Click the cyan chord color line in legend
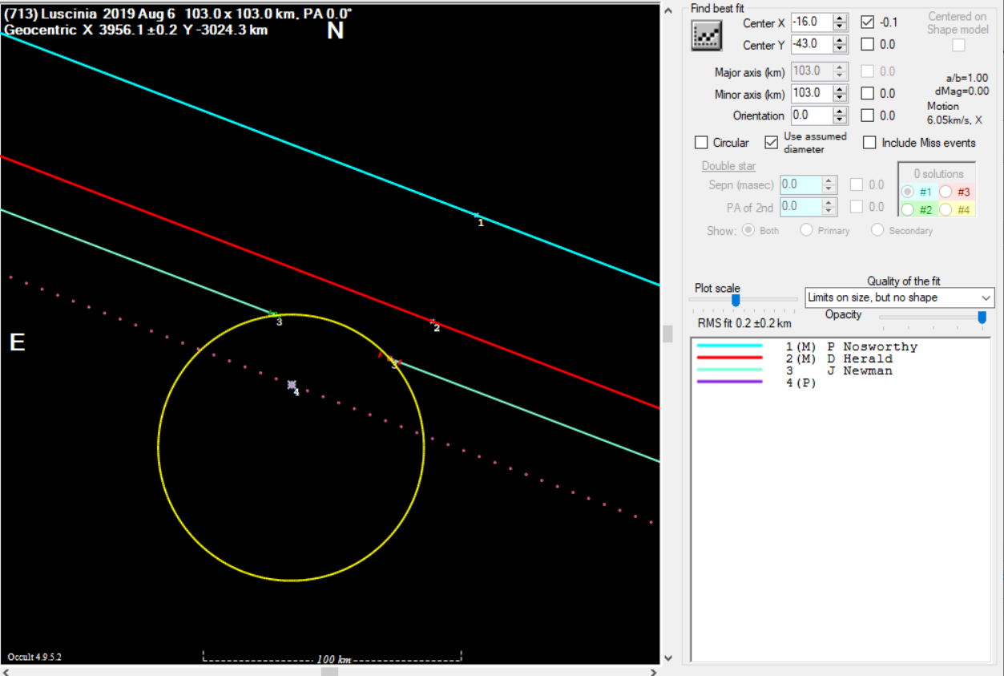The image size is (1004, 676). (x=729, y=346)
